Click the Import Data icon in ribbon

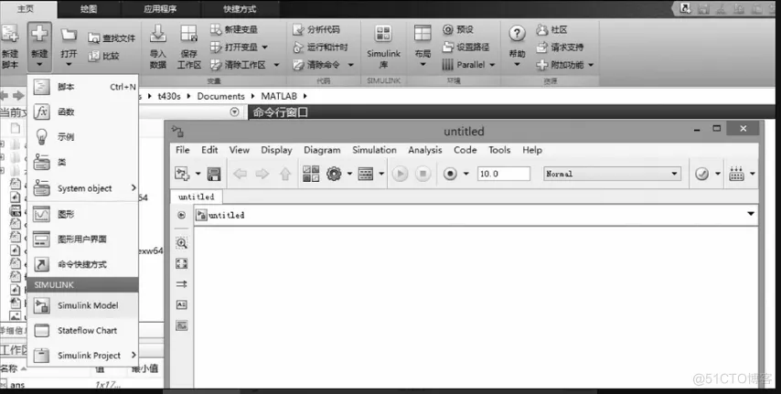157,46
